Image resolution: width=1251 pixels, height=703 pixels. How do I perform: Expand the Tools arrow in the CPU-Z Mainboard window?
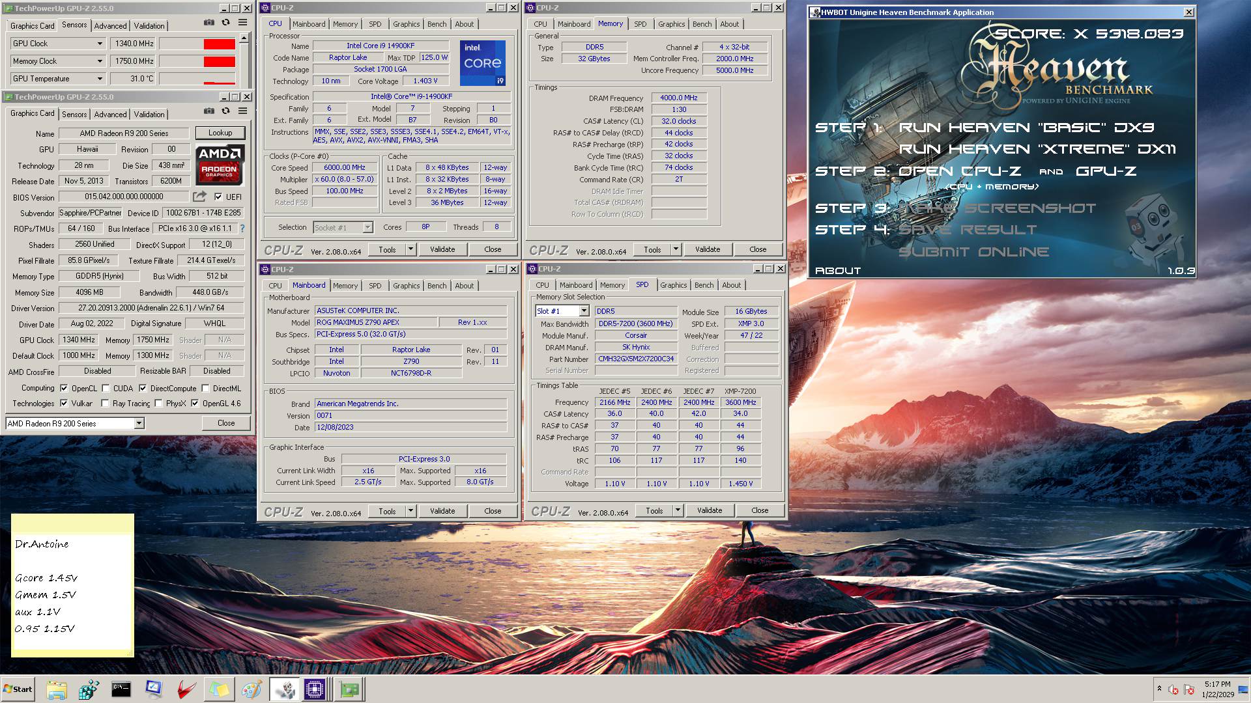click(x=411, y=511)
